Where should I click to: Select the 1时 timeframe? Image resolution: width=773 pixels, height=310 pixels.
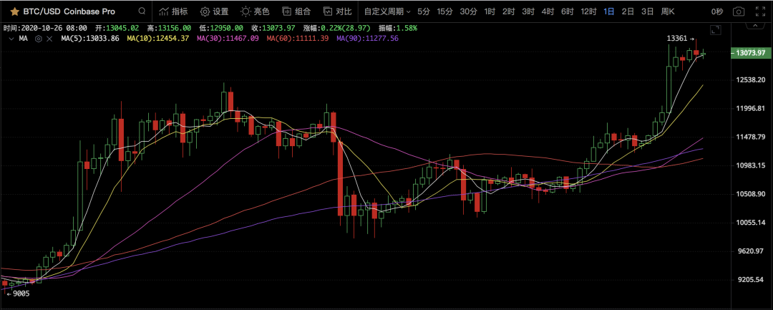(x=490, y=11)
